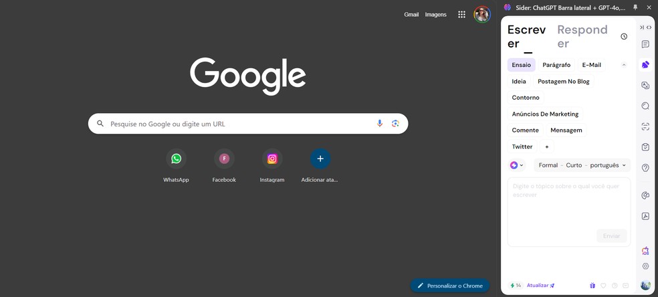Select the Ideia format chip

click(x=519, y=82)
